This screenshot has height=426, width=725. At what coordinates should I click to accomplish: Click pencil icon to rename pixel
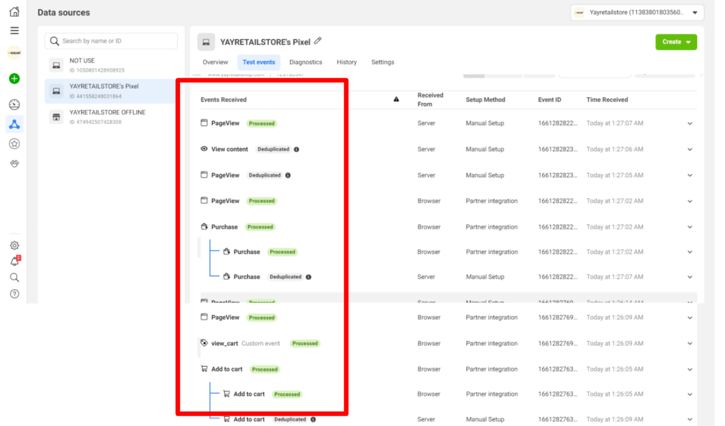pos(318,41)
